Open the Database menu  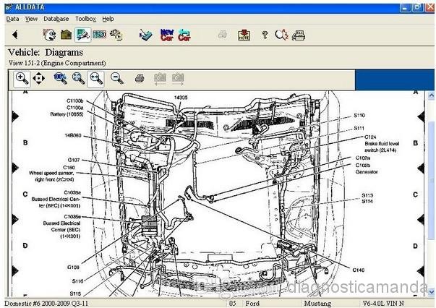coord(56,19)
